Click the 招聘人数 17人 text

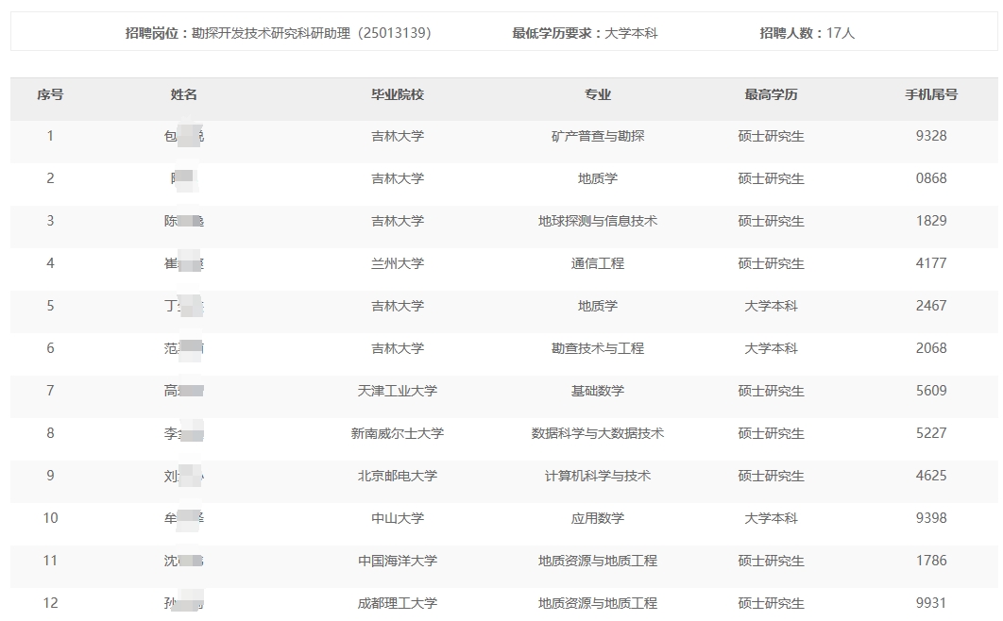click(807, 33)
